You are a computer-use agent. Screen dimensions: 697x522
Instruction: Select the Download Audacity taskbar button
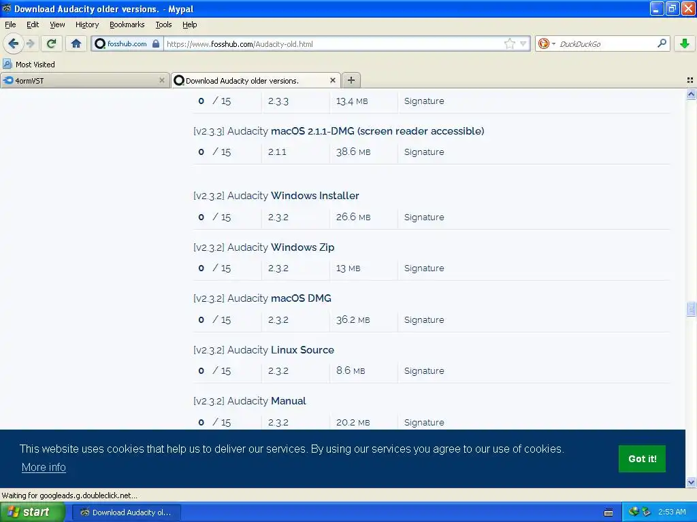click(126, 512)
